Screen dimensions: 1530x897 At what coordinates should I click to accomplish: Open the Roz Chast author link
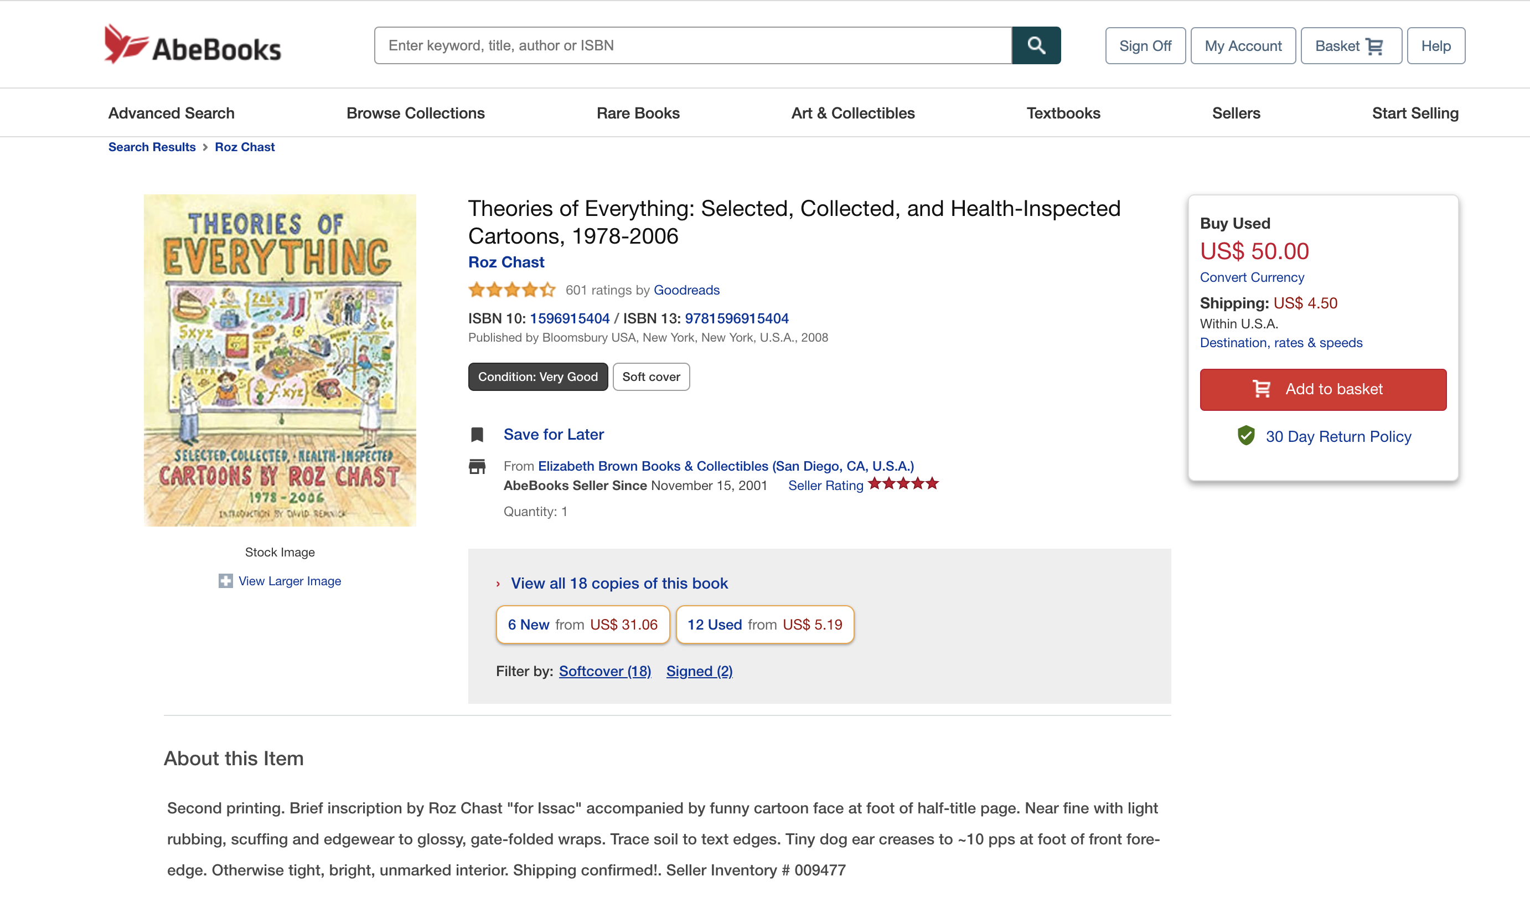(x=506, y=262)
